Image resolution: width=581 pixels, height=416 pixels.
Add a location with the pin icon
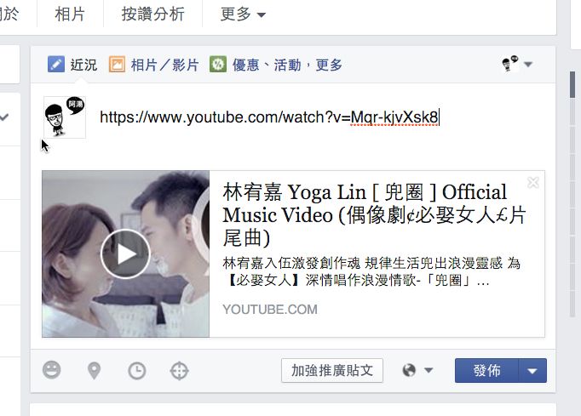94,370
